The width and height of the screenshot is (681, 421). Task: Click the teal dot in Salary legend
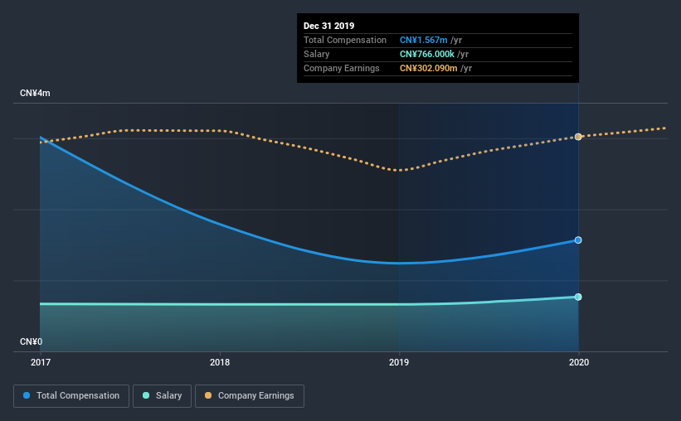coord(146,395)
